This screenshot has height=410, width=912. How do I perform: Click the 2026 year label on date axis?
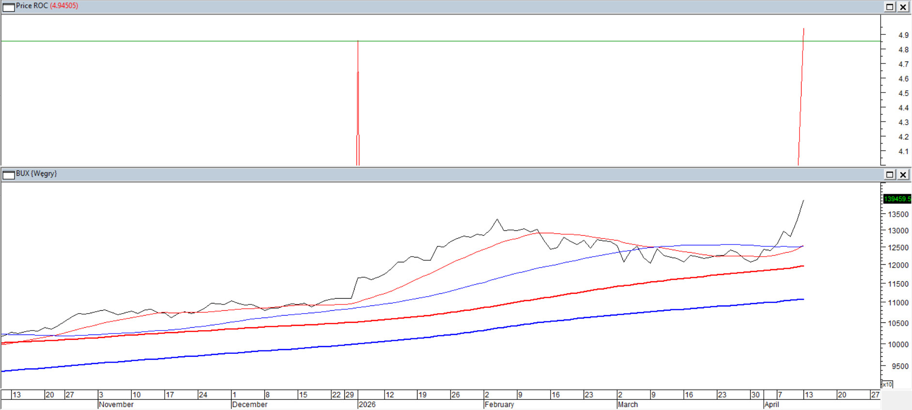click(x=367, y=405)
